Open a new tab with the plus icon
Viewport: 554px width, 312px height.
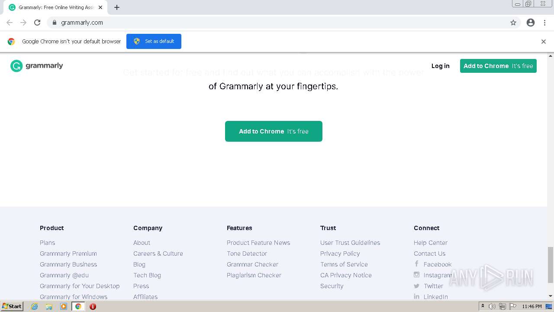click(117, 7)
